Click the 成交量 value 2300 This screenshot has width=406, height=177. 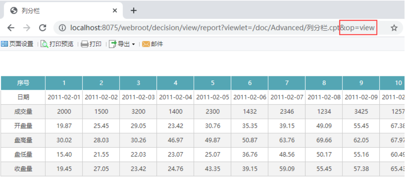[x=213, y=112]
